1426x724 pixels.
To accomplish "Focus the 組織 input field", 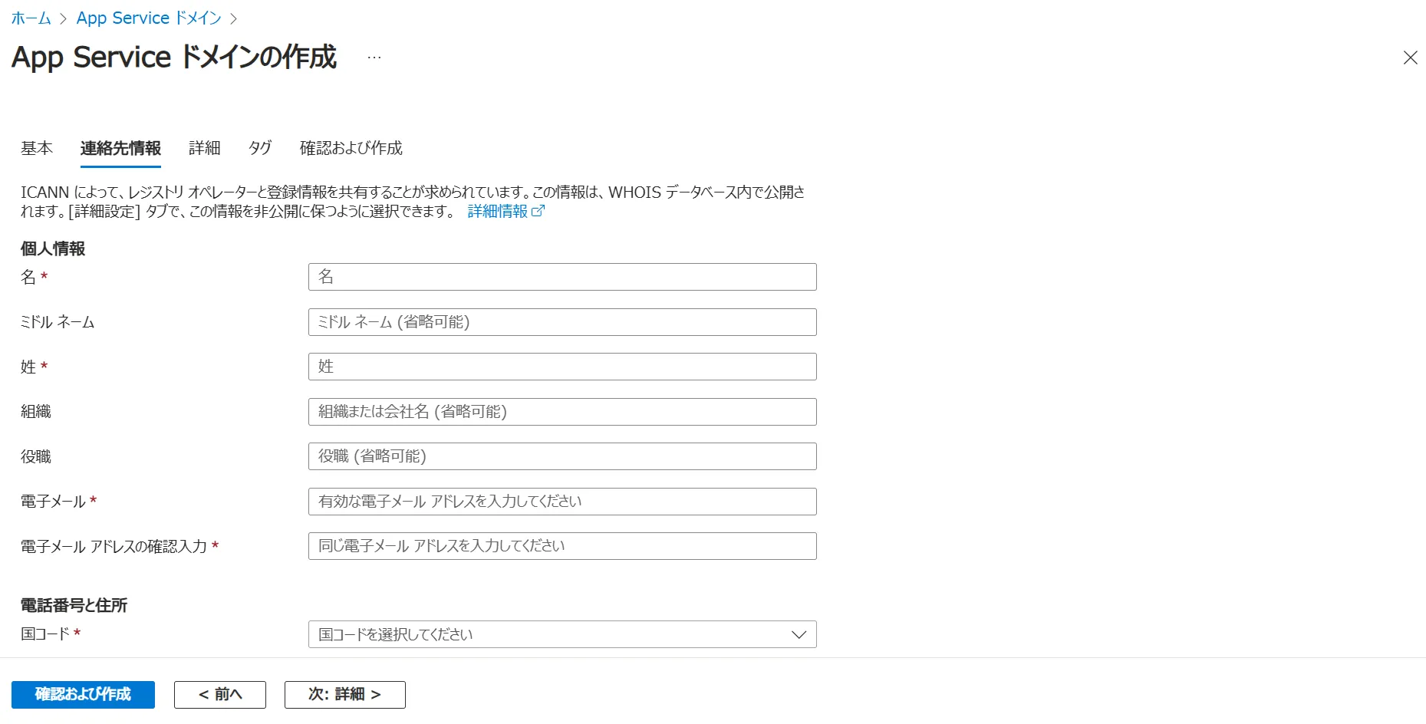I will click(x=562, y=412).
